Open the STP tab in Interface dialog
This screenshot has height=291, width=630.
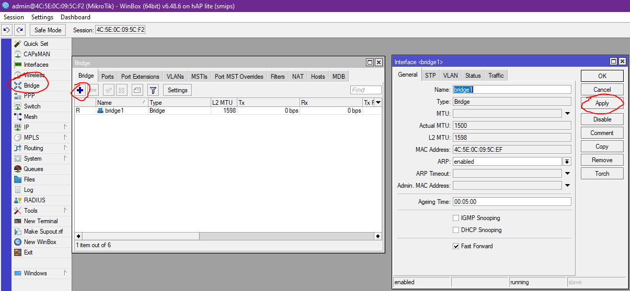point(430,76)
